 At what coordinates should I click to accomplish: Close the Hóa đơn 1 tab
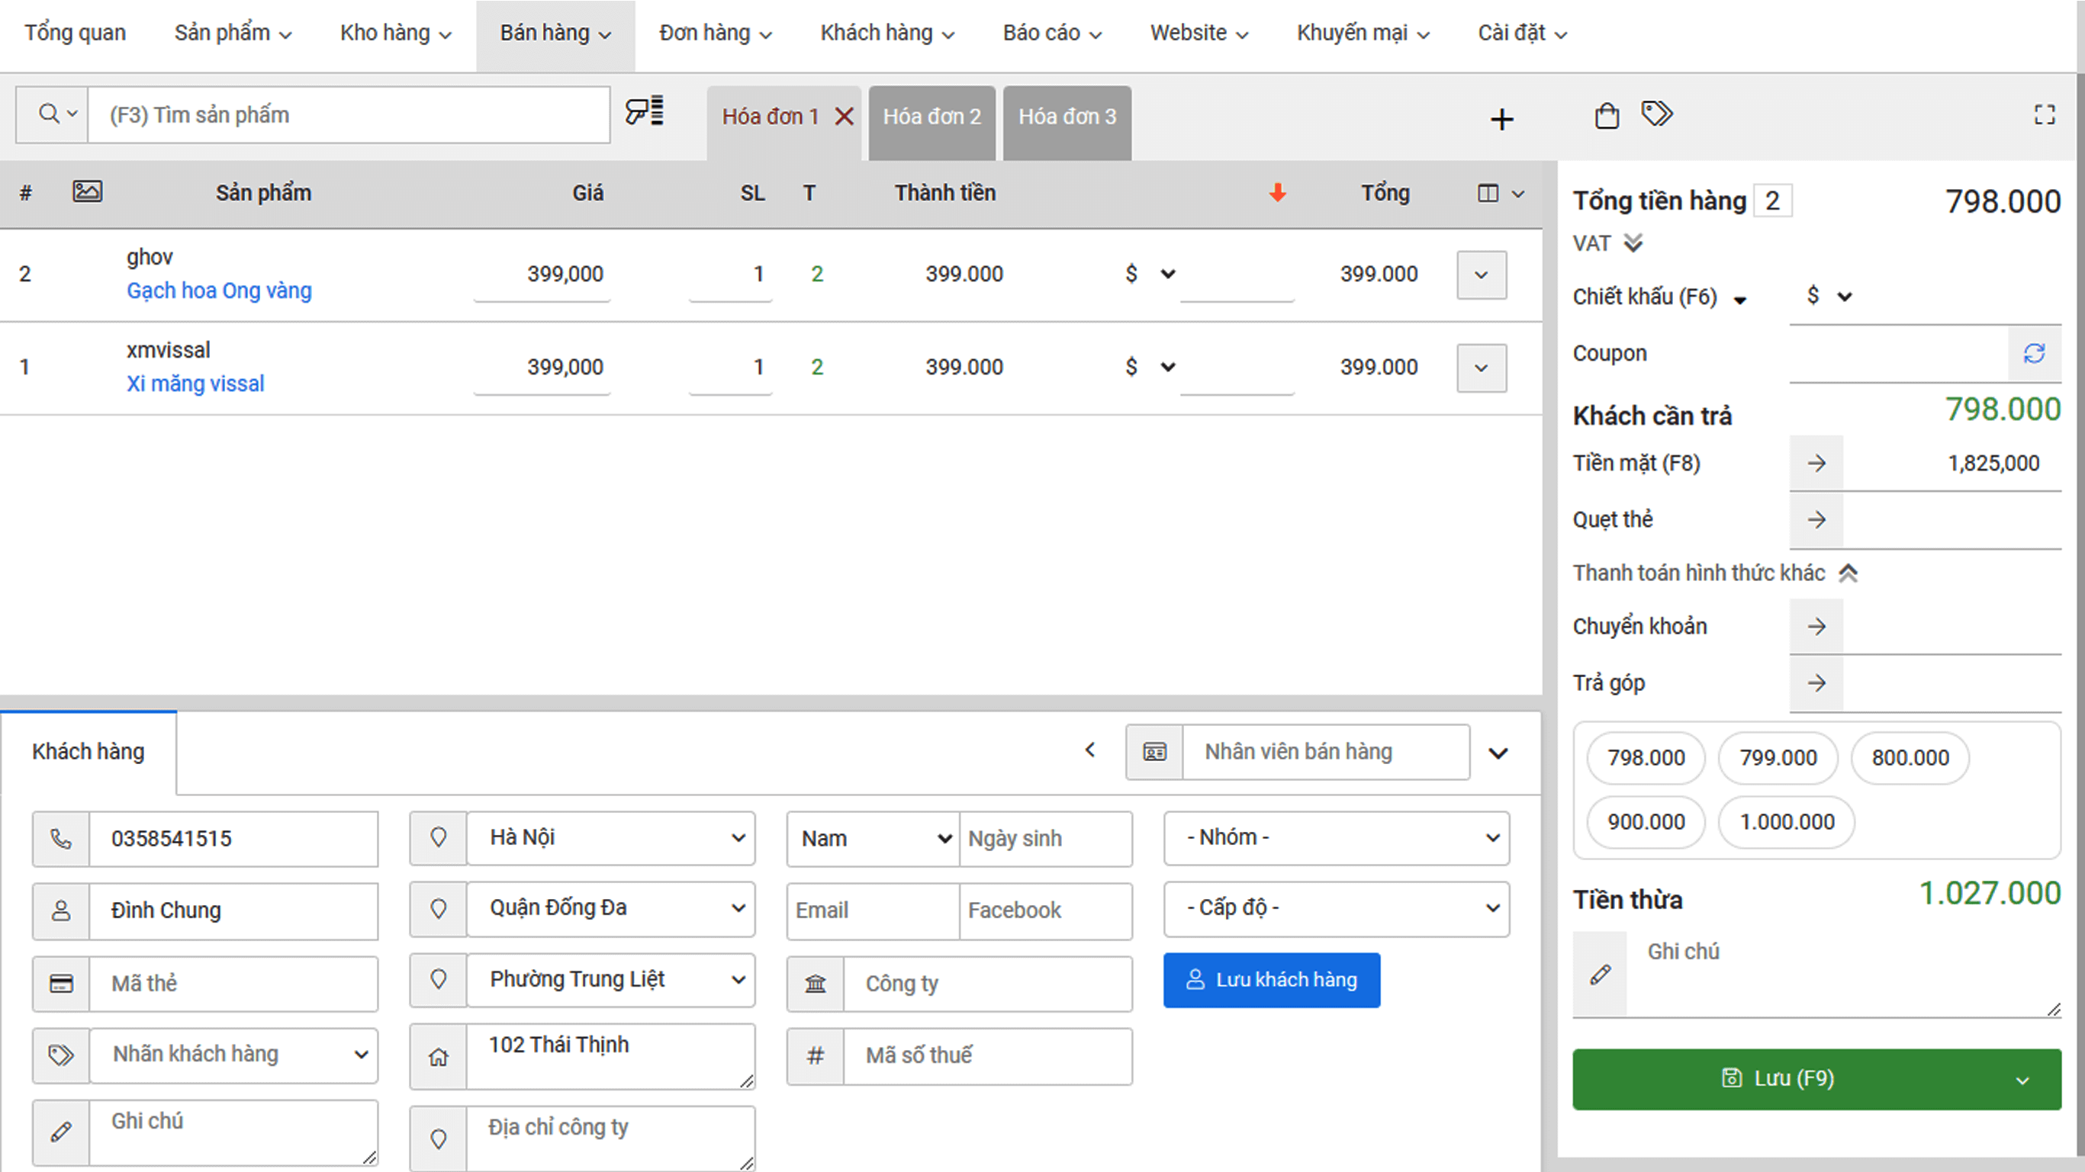pyautogui.click(x=845, y=117)
